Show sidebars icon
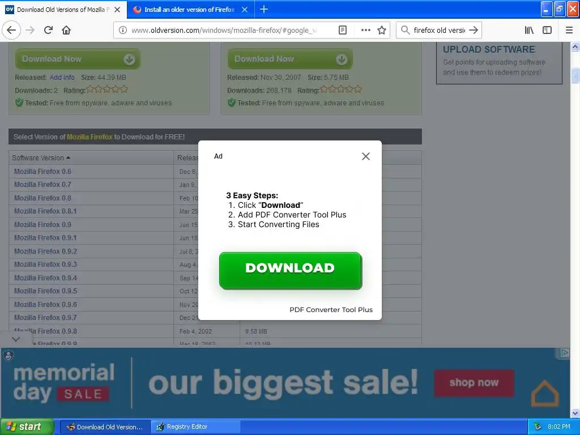The height and width of the screenshot is (435, 580). [x=547, y=30]
